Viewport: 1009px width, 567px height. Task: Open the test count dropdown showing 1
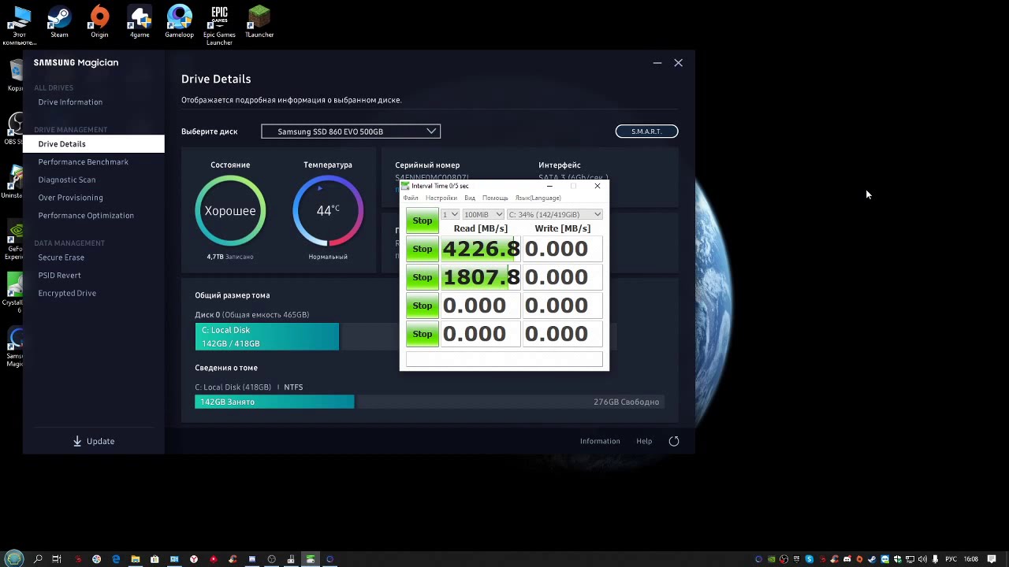pos(449,214)
